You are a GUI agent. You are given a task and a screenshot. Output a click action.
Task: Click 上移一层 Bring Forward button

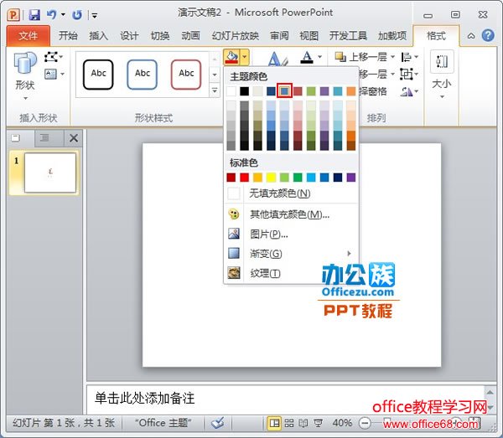[x=360, y=57]
